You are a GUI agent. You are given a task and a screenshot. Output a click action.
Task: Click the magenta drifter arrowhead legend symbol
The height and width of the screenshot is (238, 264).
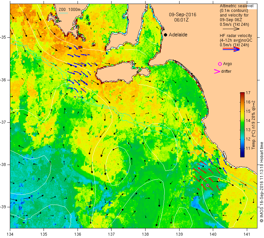217,71
